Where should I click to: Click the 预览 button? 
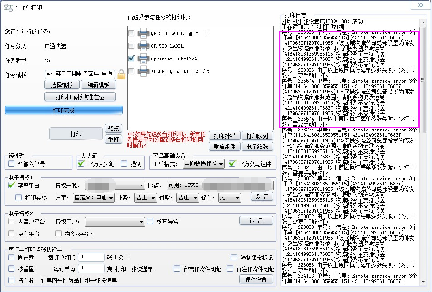click(113, 128)
